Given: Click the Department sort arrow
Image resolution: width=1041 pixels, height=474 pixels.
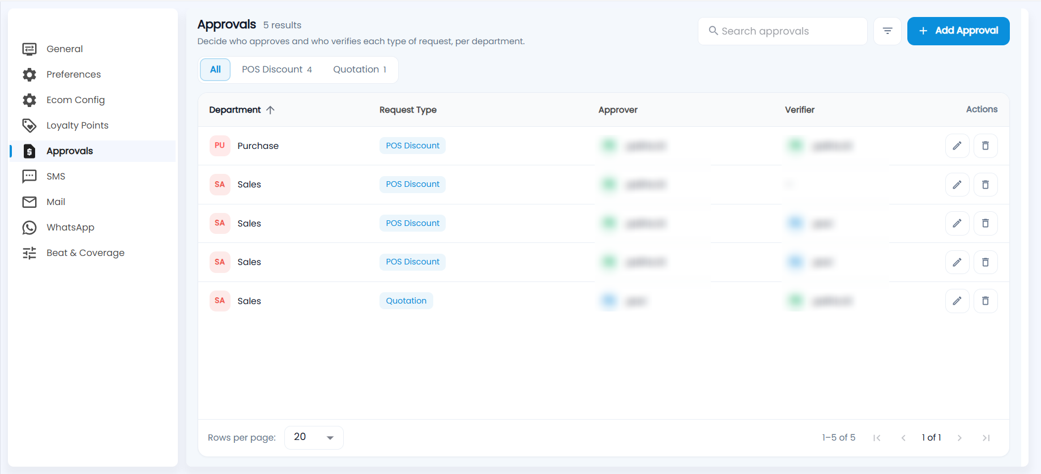Looking at the screenshot, I should click(x=270, y=110).
